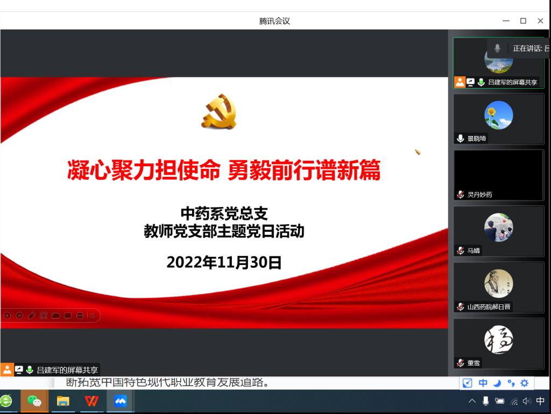551x414 pixels.
Task: Expand the hidden system tray icons arrow
Action: [472, 401]
